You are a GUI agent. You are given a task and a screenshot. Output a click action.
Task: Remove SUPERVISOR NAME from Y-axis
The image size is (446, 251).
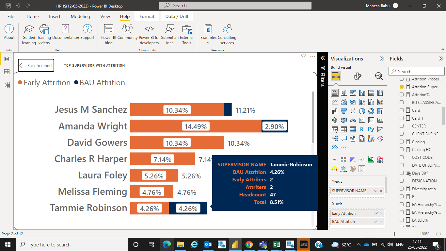[381, 191]
